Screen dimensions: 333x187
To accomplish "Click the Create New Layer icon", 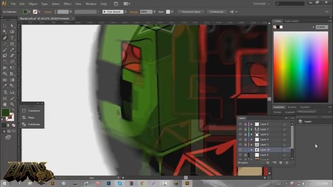I will click(280, 163).
